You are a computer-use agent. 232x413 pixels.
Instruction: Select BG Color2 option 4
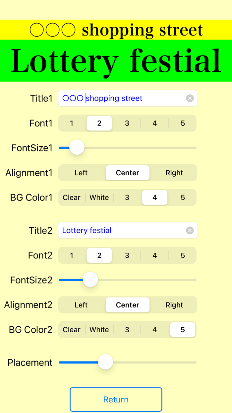point(154,329)
